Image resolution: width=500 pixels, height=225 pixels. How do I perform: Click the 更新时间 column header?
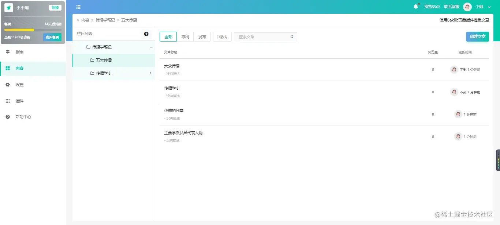tap(465, 52)
